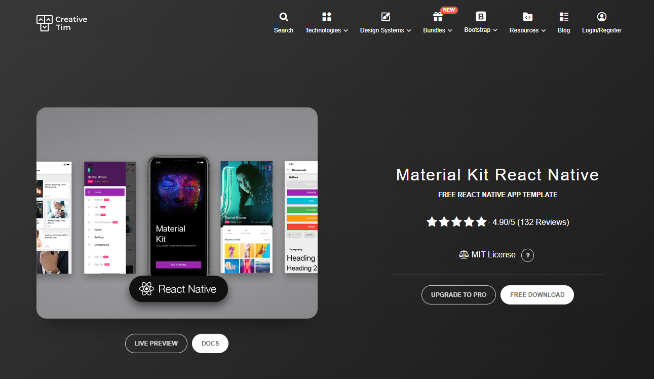This screenshot has width=654, height=379.
Task: Click the Search magnifying glass icon
Action: (284, 17)
